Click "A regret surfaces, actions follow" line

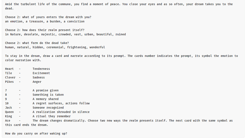point(61,103)
